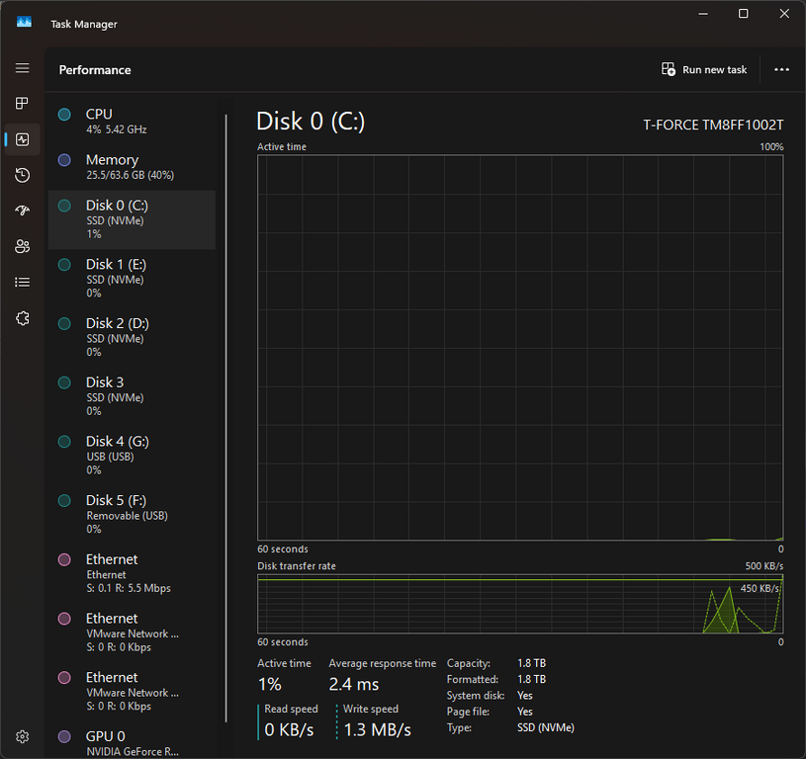Click the Average response time label

tap(383, 663)
